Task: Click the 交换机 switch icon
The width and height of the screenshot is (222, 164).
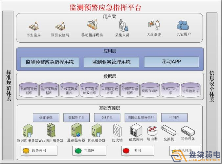Action: [168, 131]
